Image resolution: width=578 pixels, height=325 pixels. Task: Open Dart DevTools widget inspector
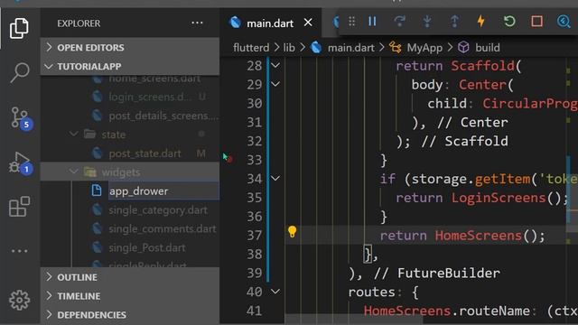tap(564, 22)
